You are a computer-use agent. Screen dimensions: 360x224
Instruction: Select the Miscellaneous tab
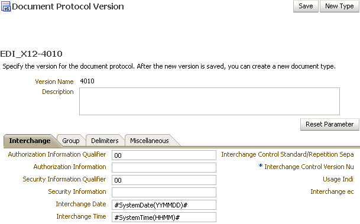[150, 141]
